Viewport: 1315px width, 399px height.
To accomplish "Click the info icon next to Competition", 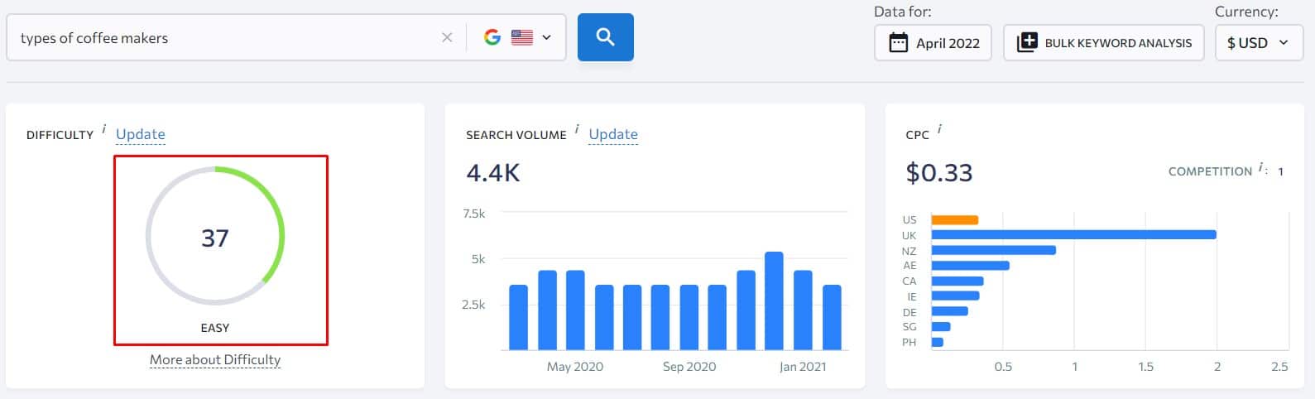I will coord(1261,167).
